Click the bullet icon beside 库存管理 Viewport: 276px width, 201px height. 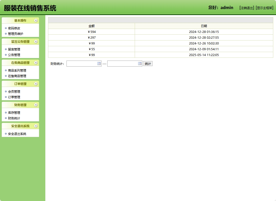click(x=5, y=113)
